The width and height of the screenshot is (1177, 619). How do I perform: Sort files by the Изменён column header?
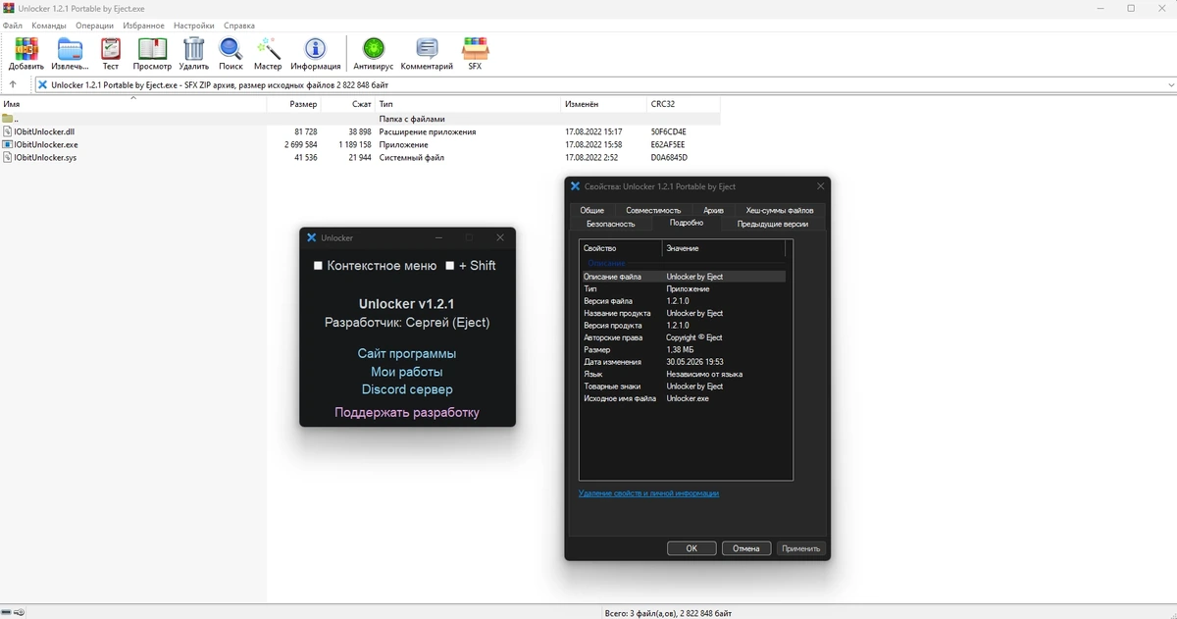603,104
